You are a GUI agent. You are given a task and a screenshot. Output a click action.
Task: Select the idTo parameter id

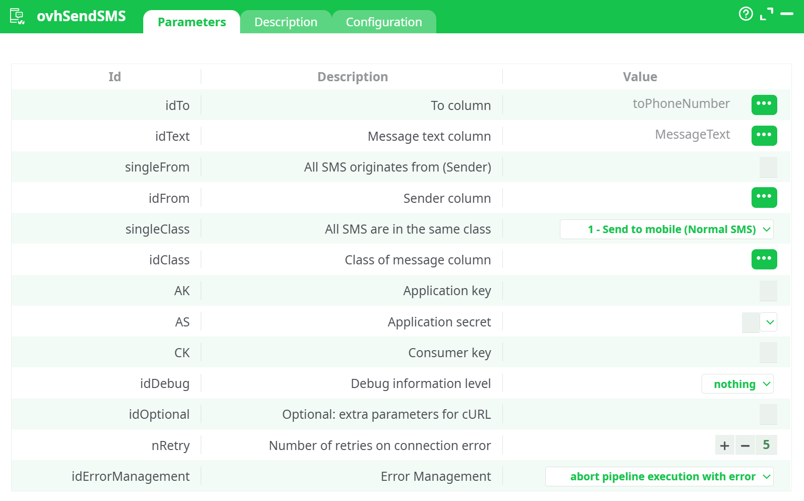pos(177,105)
